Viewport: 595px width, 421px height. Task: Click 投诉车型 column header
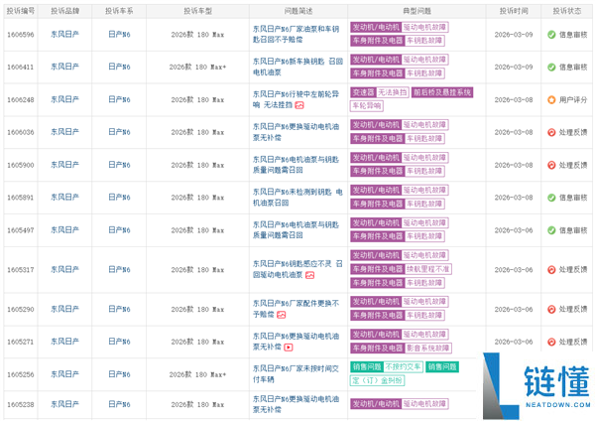(197, 11)
